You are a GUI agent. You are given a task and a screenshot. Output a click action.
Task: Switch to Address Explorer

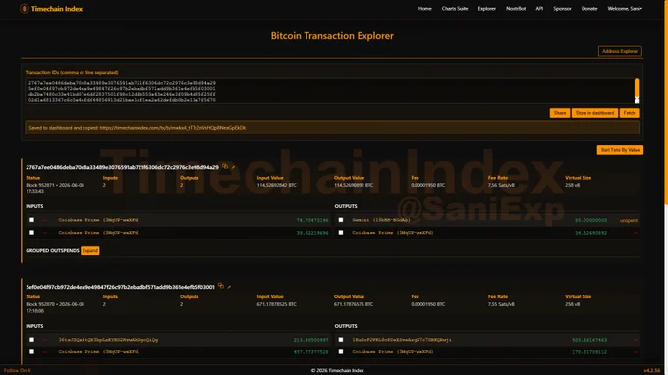tap(620, 51)
